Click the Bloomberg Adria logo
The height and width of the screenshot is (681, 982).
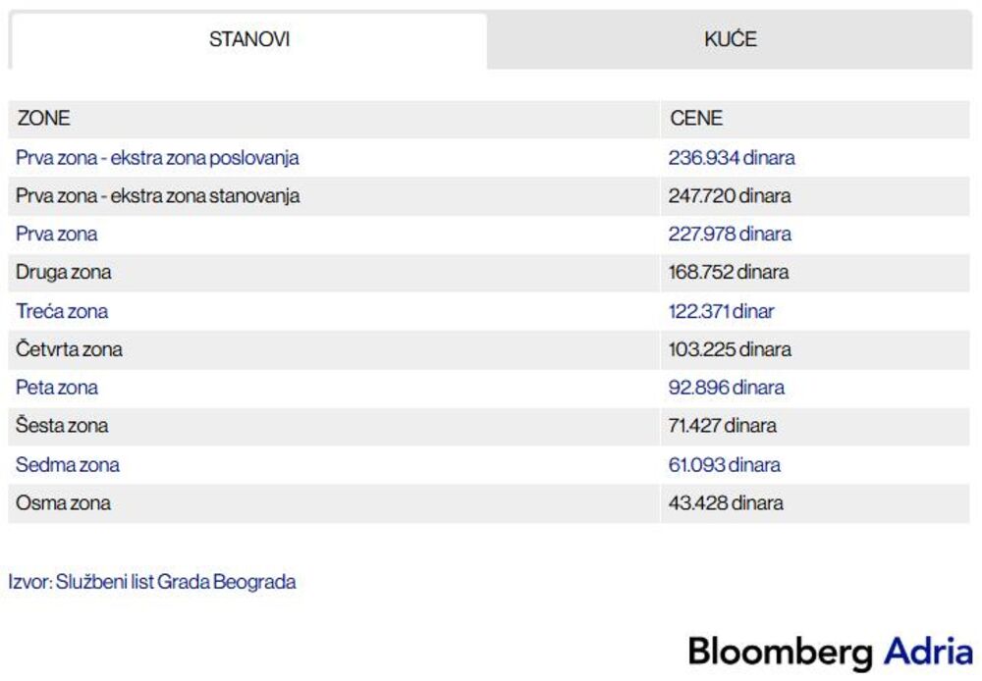coord(830,652)
